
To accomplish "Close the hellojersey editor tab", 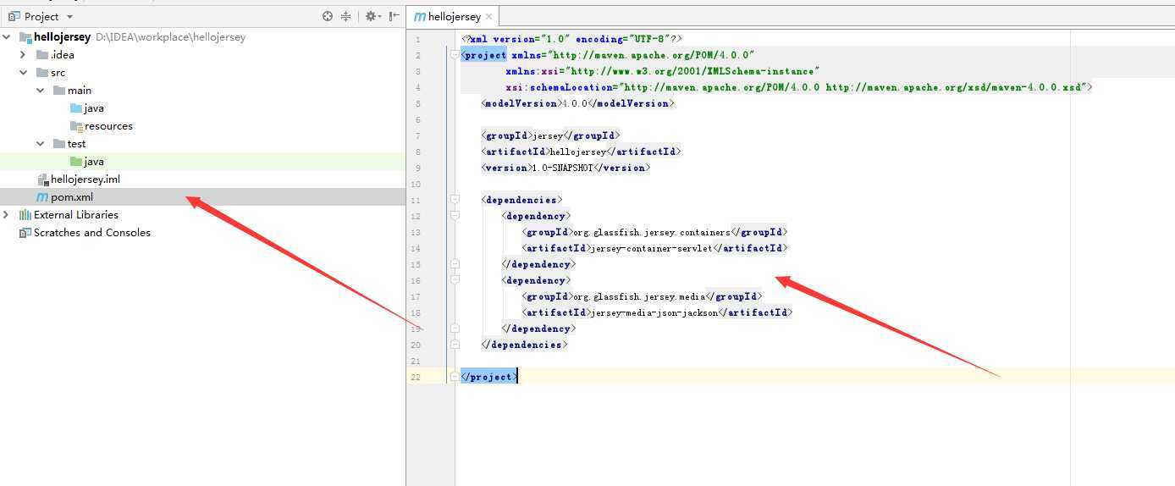I will coord(488,16).
